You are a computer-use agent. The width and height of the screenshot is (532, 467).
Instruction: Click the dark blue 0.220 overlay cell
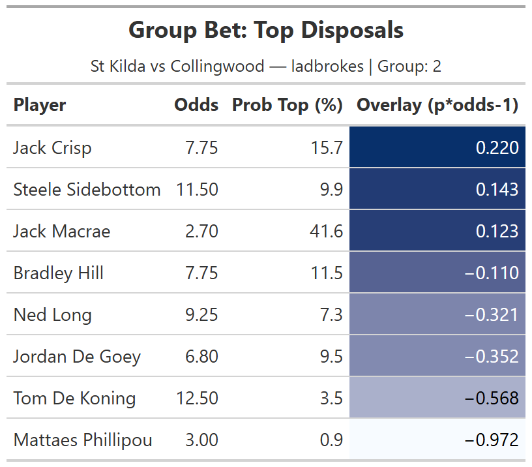(x=437, y=148)
